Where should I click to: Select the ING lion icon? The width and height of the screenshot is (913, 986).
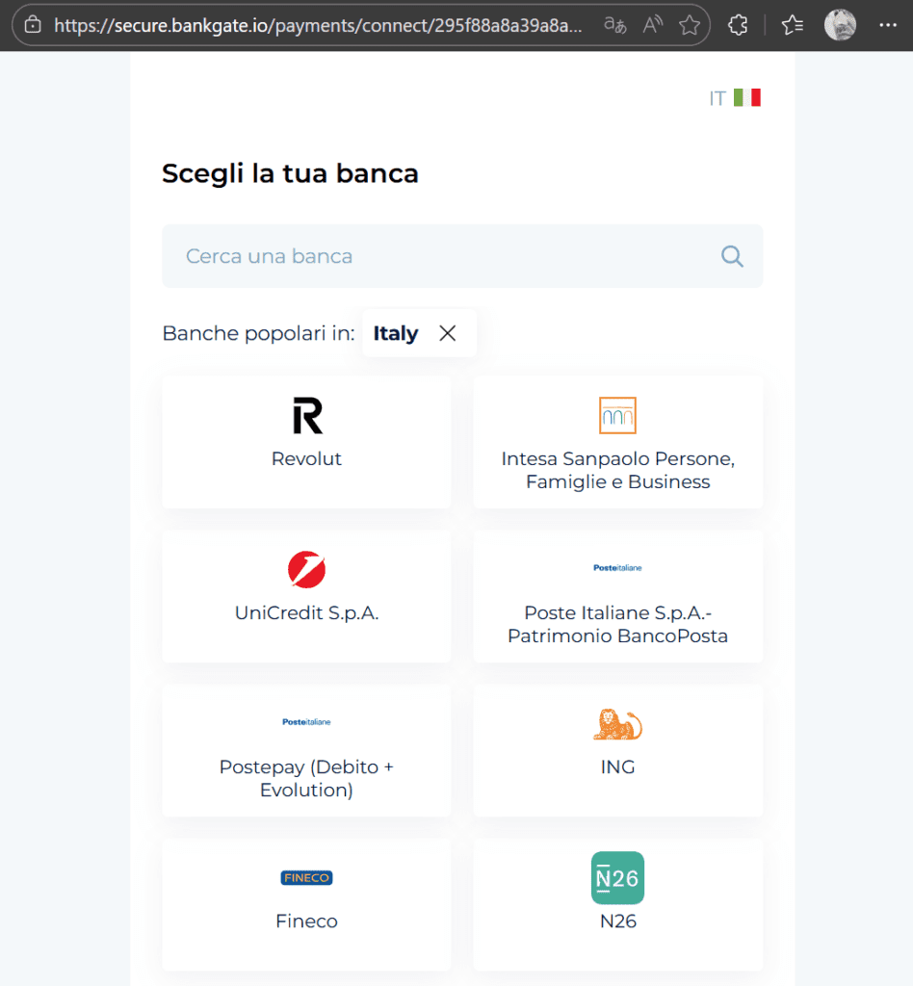tap(617, 722)
